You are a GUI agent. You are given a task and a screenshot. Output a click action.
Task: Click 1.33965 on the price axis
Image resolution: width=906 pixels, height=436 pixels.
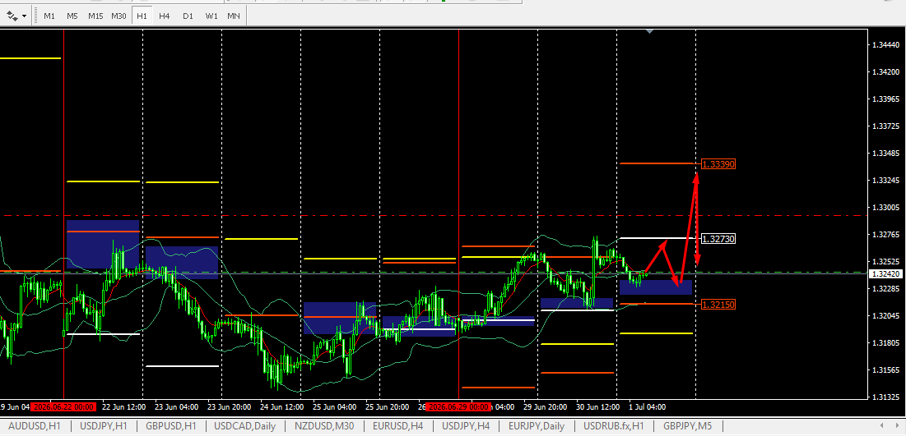(x=885, y=99)
